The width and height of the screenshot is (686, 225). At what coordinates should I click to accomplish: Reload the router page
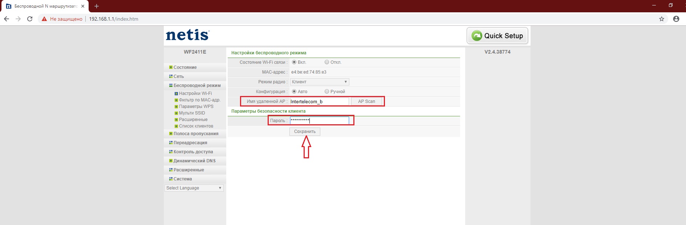tap(30, 19)
